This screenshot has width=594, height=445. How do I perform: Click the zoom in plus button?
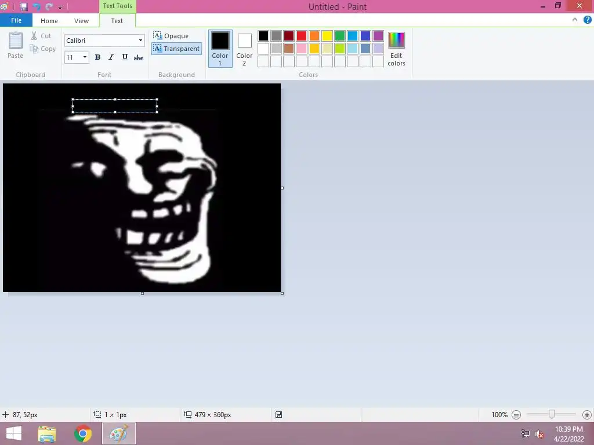587,415
